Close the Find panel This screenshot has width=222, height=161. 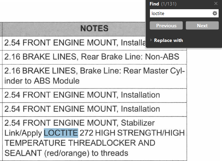point(216,4)
